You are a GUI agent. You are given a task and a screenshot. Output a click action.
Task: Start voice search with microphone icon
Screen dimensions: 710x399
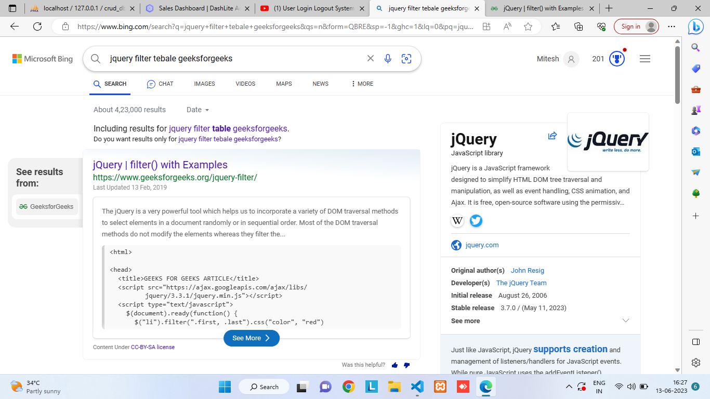pos(388,59)
